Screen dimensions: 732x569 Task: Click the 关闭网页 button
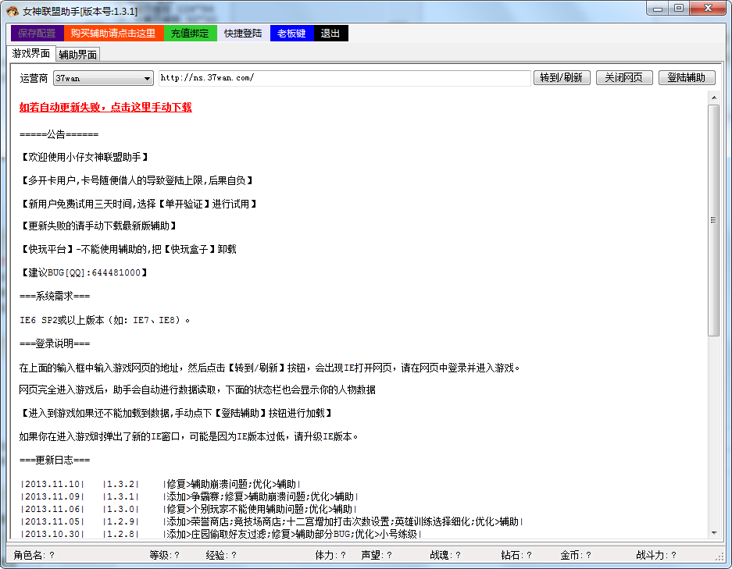click(x=624, y=77)
